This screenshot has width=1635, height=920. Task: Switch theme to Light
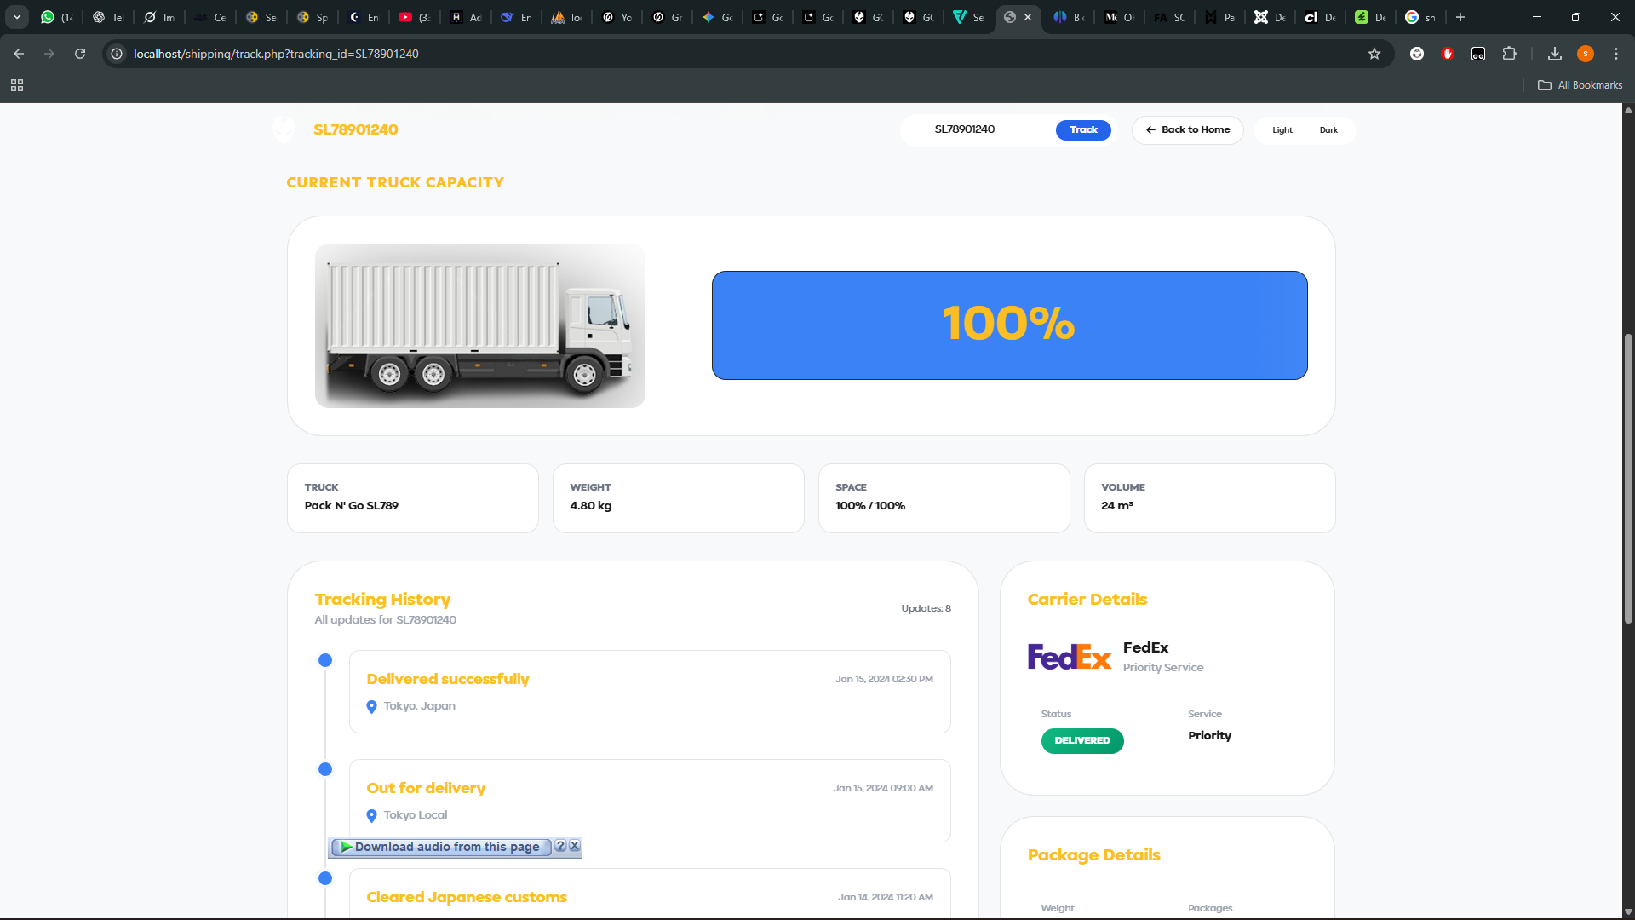1282,130
